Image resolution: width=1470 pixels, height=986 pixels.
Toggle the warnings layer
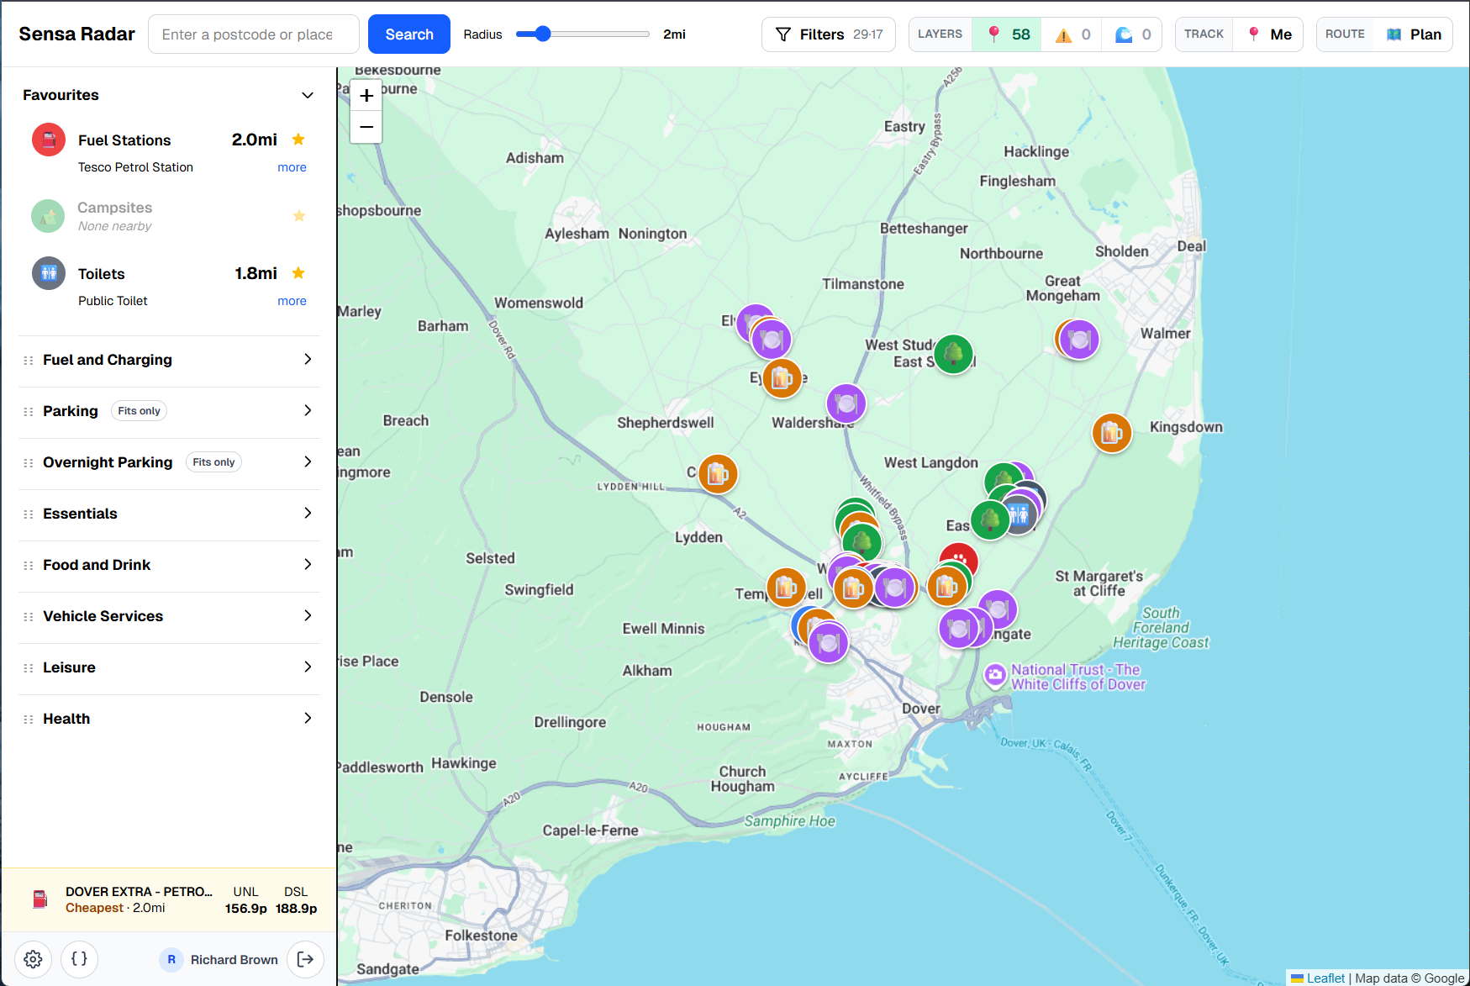coord(1072,34)
